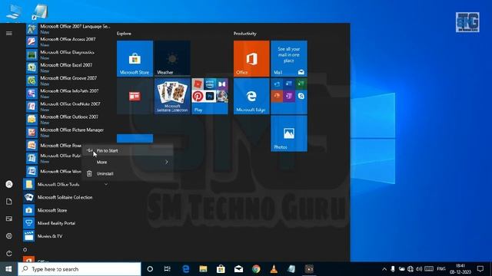The image size is (492, 276).
Task: Open the taskbar clock and date
Action: click(x=460, y=269)
